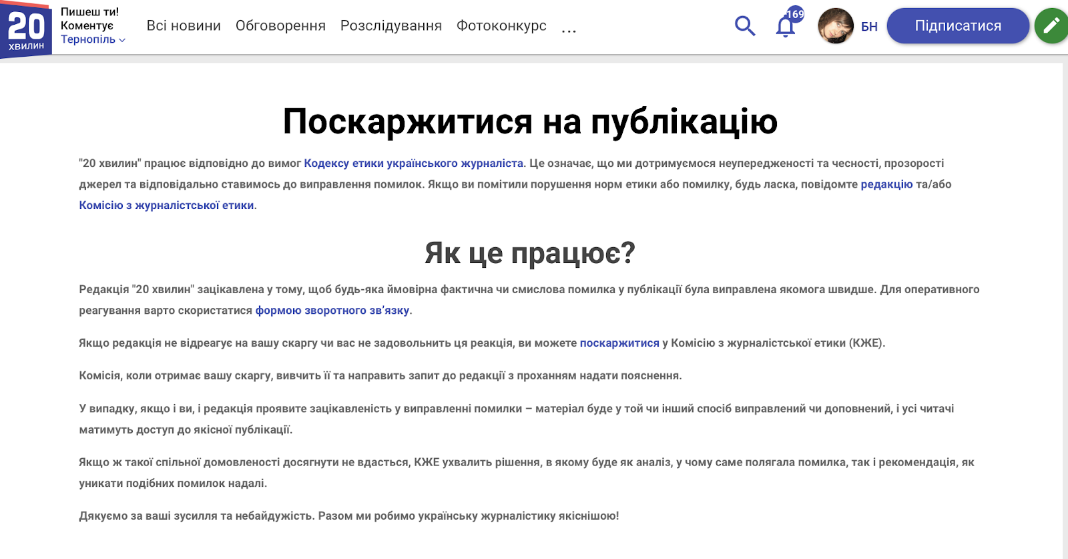
Task: Click the green pencil write icon
Action: 1051,26
